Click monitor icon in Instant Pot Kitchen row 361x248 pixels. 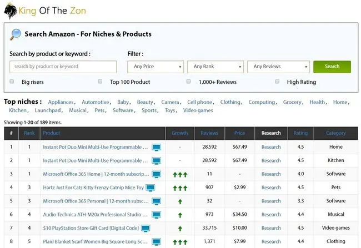click(x=156, y=161)
